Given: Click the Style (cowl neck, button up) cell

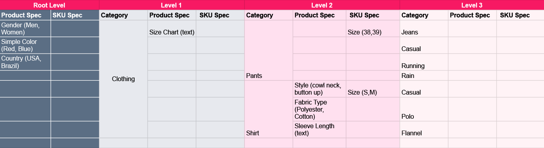Looking at the screenshot, I should coord(320,89).
